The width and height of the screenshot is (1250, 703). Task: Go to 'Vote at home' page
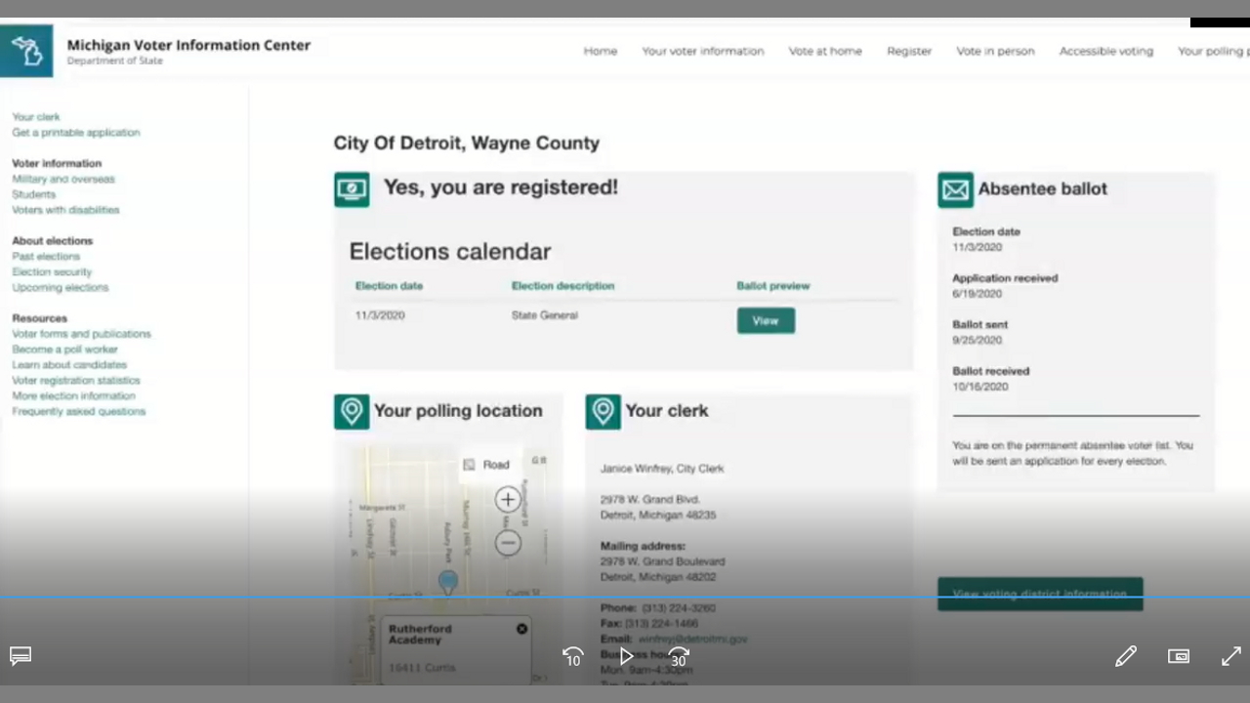coord(825,51)
